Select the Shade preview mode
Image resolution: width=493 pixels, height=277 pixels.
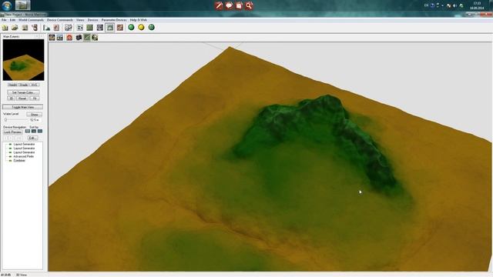[x=24, y=85]
